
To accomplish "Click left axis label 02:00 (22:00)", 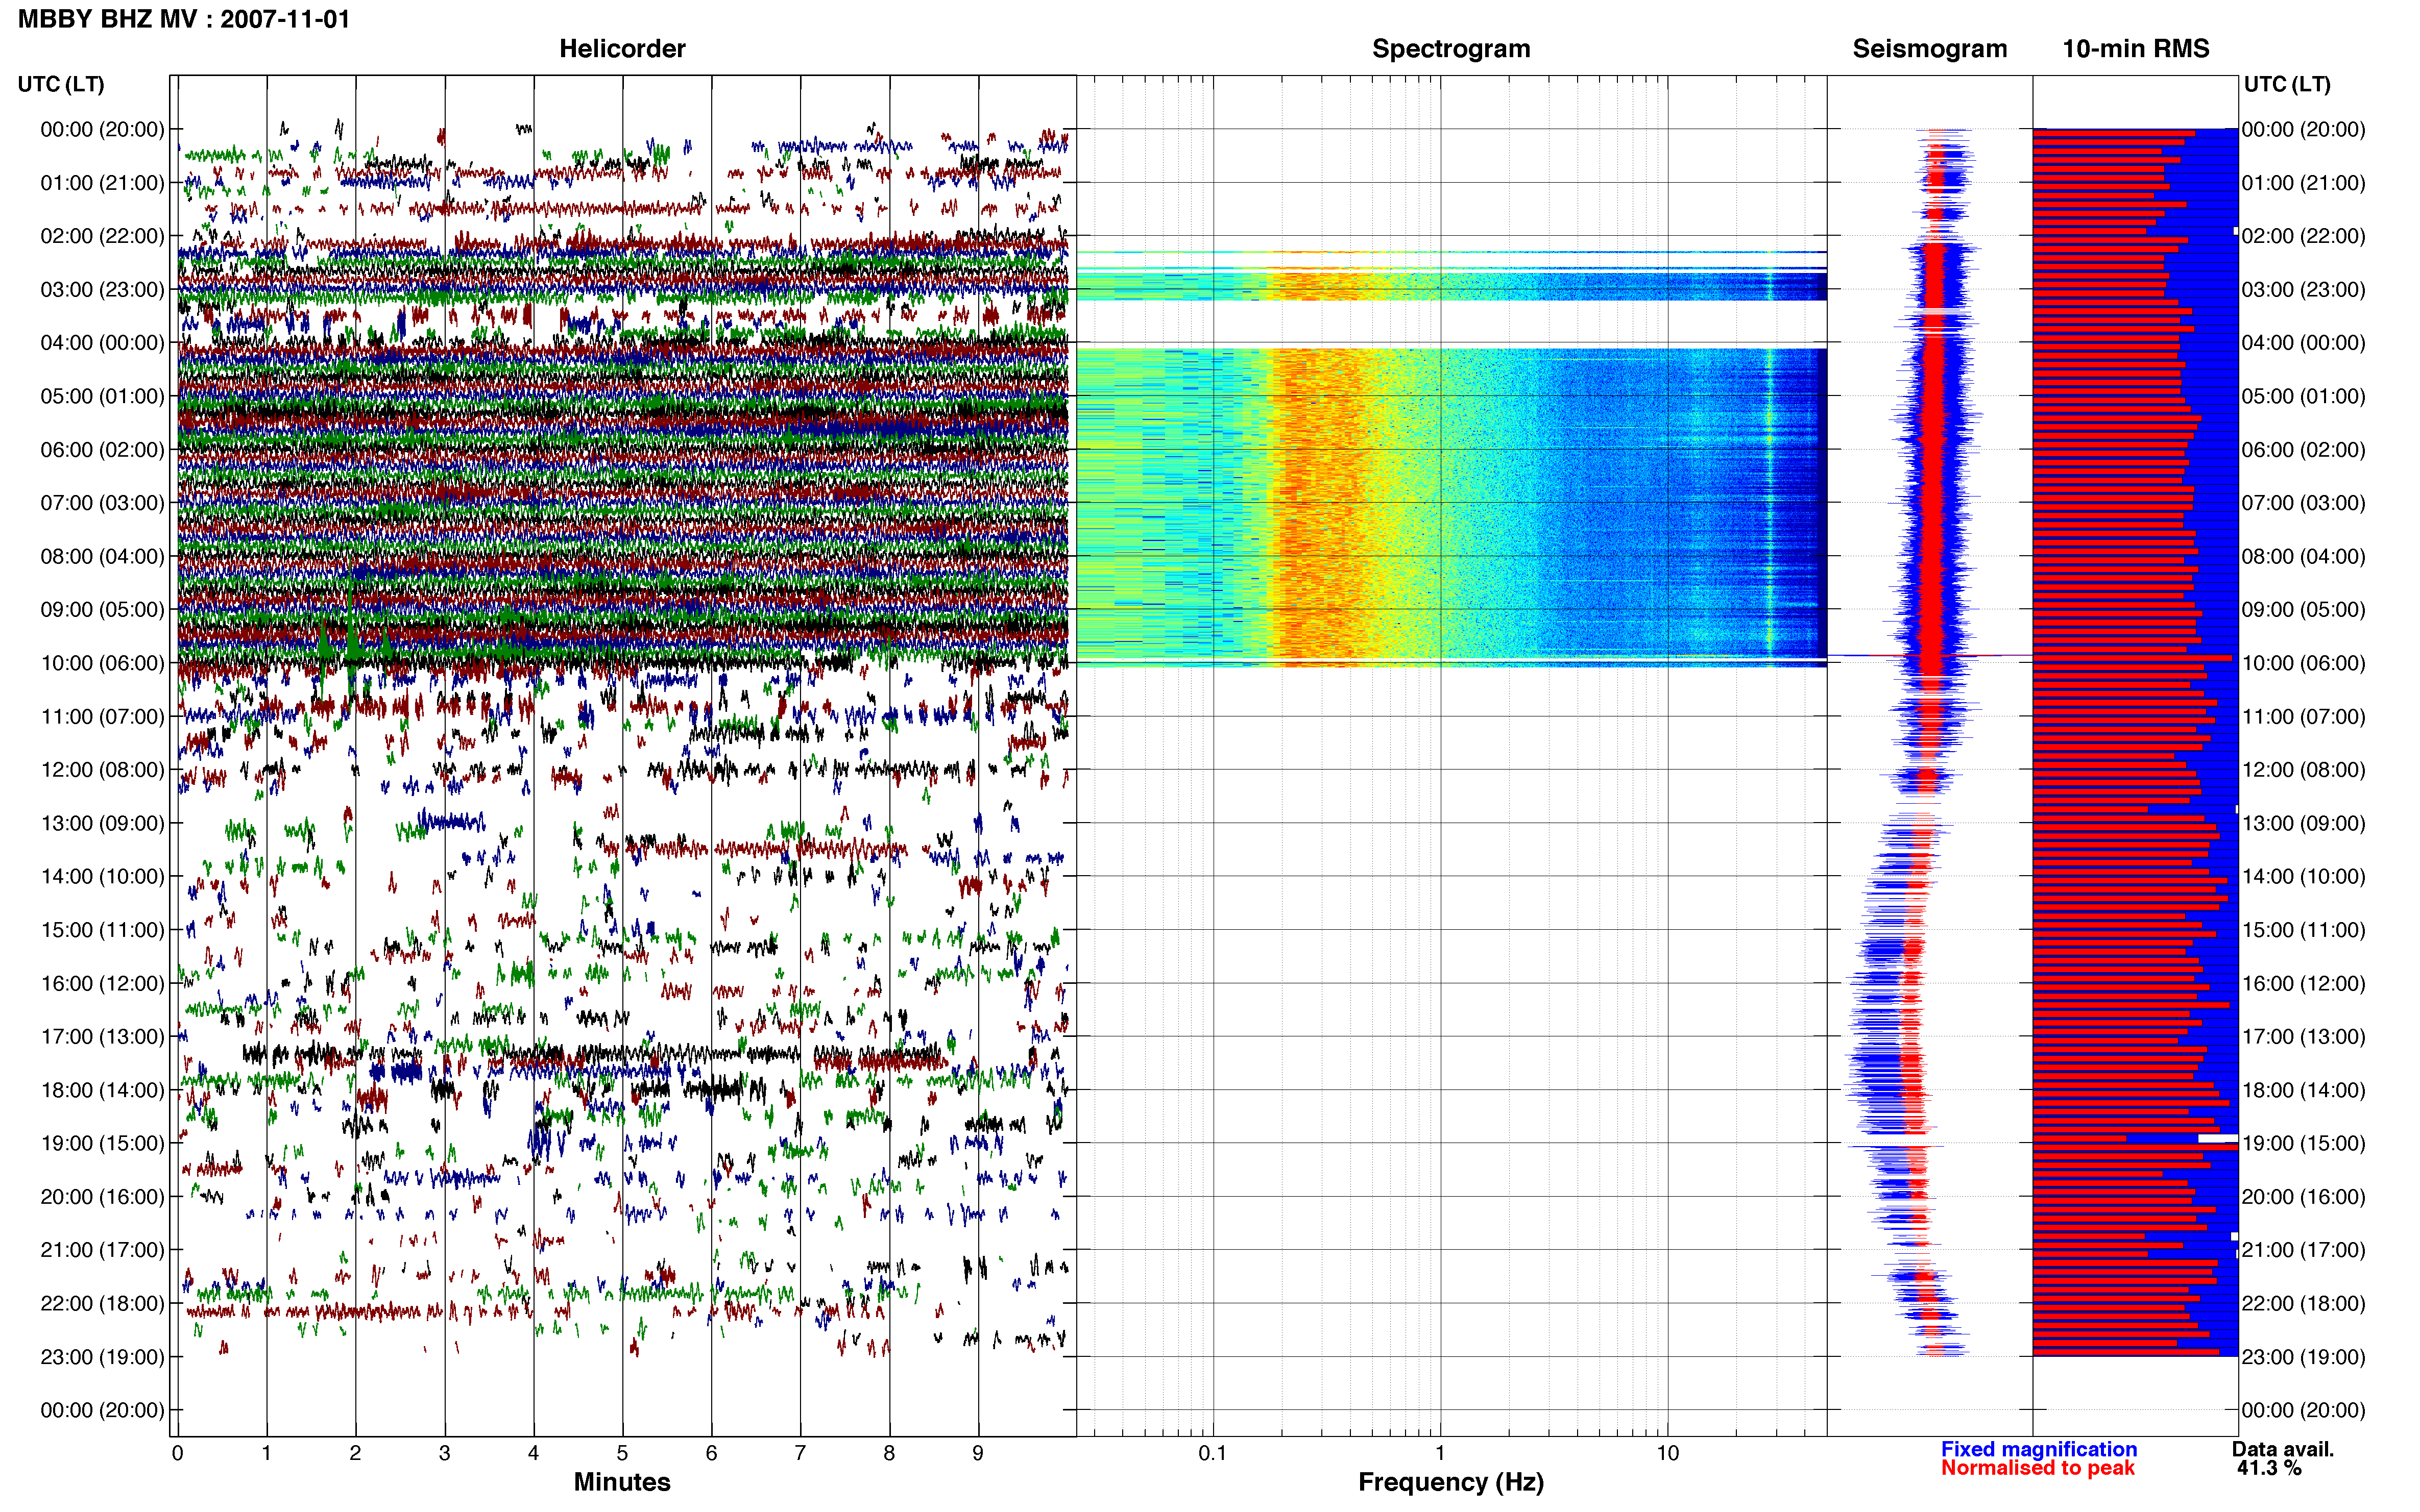I will 103,236.
